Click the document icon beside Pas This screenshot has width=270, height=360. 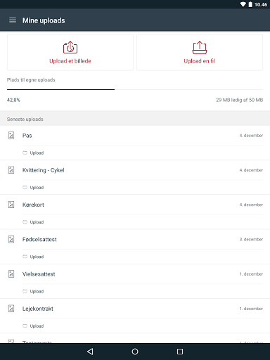pos(11,135)
